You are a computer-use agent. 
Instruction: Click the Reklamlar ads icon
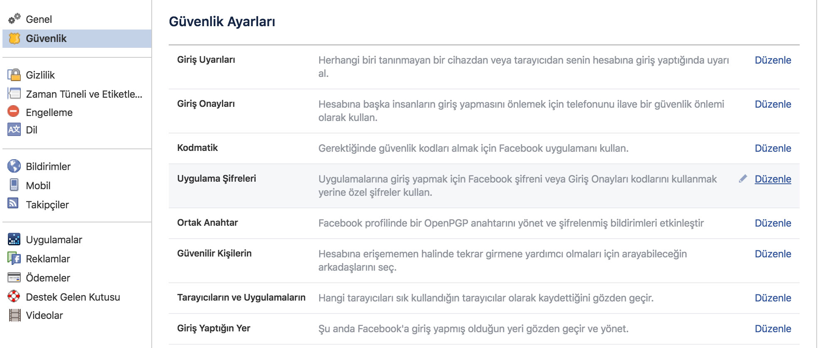tap(14, 258)
